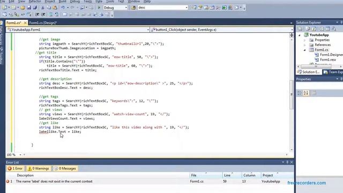Switch to Form1.cs [Design] tab

click(43, 23)
